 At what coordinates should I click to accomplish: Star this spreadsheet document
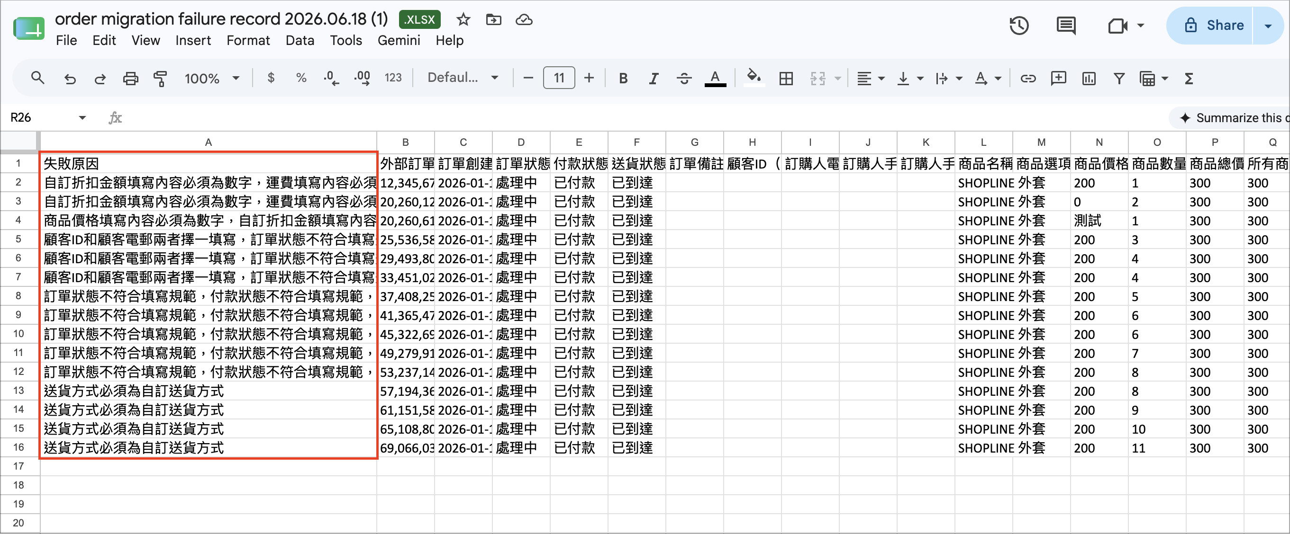click(x=463, y=19)
